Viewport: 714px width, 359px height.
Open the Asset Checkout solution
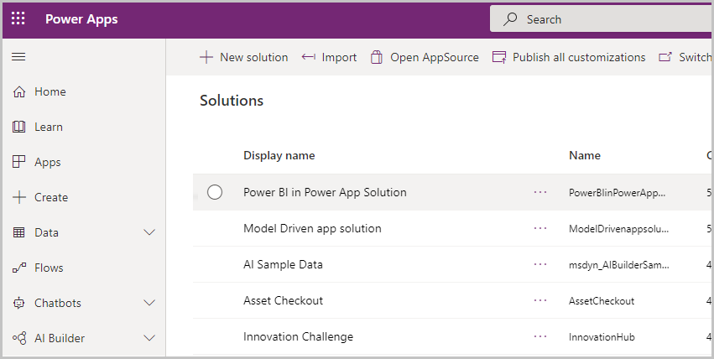[284, 300]
